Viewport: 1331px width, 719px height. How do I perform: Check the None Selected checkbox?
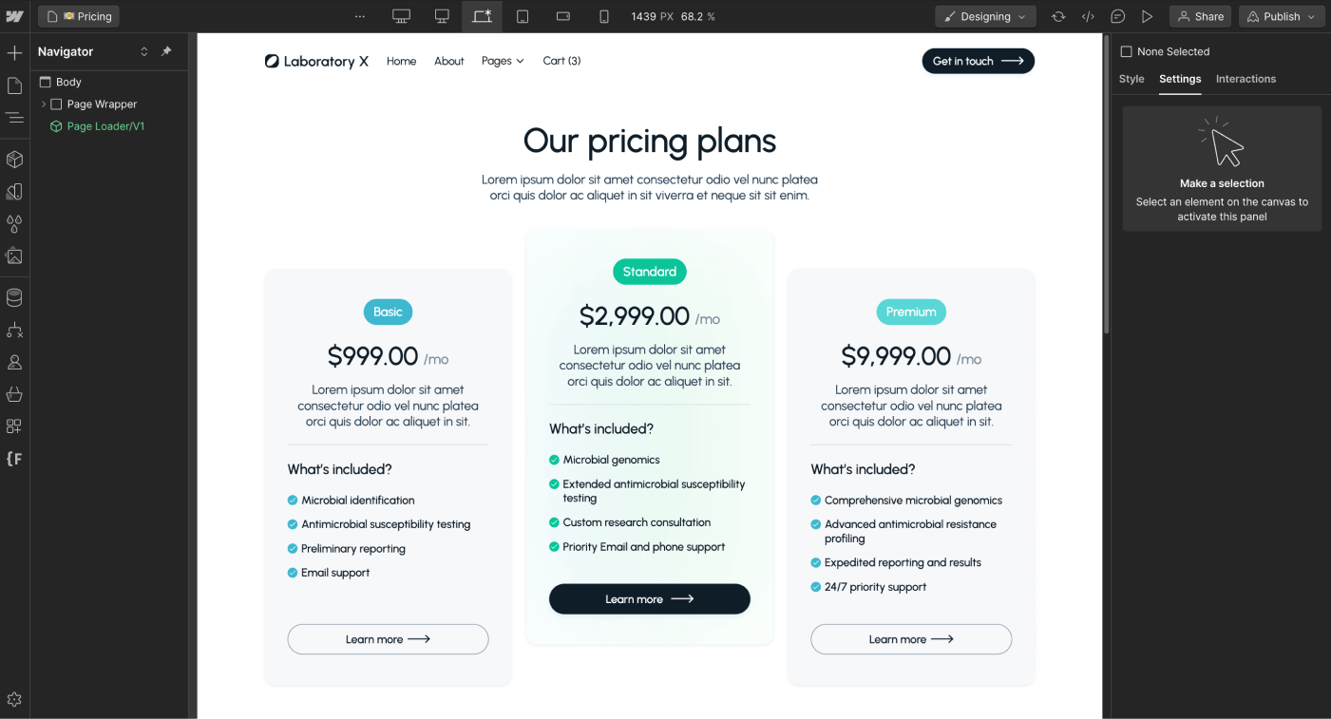1126,51
